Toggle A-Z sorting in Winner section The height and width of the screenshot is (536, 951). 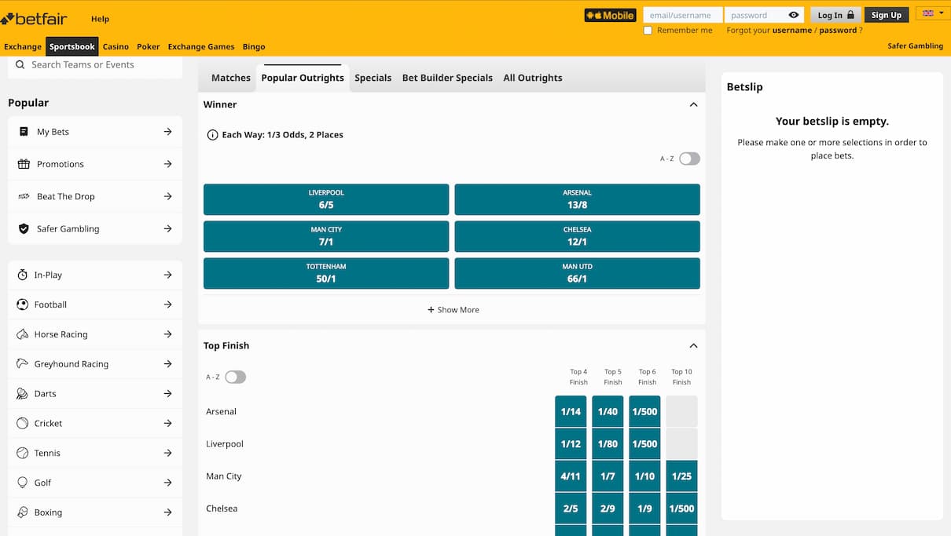tap(689, 159)
